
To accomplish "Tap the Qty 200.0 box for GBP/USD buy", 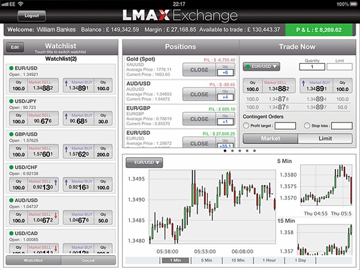I will click(x=103, y=152).
